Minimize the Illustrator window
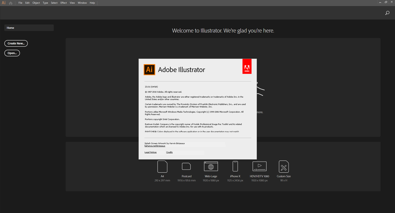This screenshot has height=213, width=395. click(380, 2)
